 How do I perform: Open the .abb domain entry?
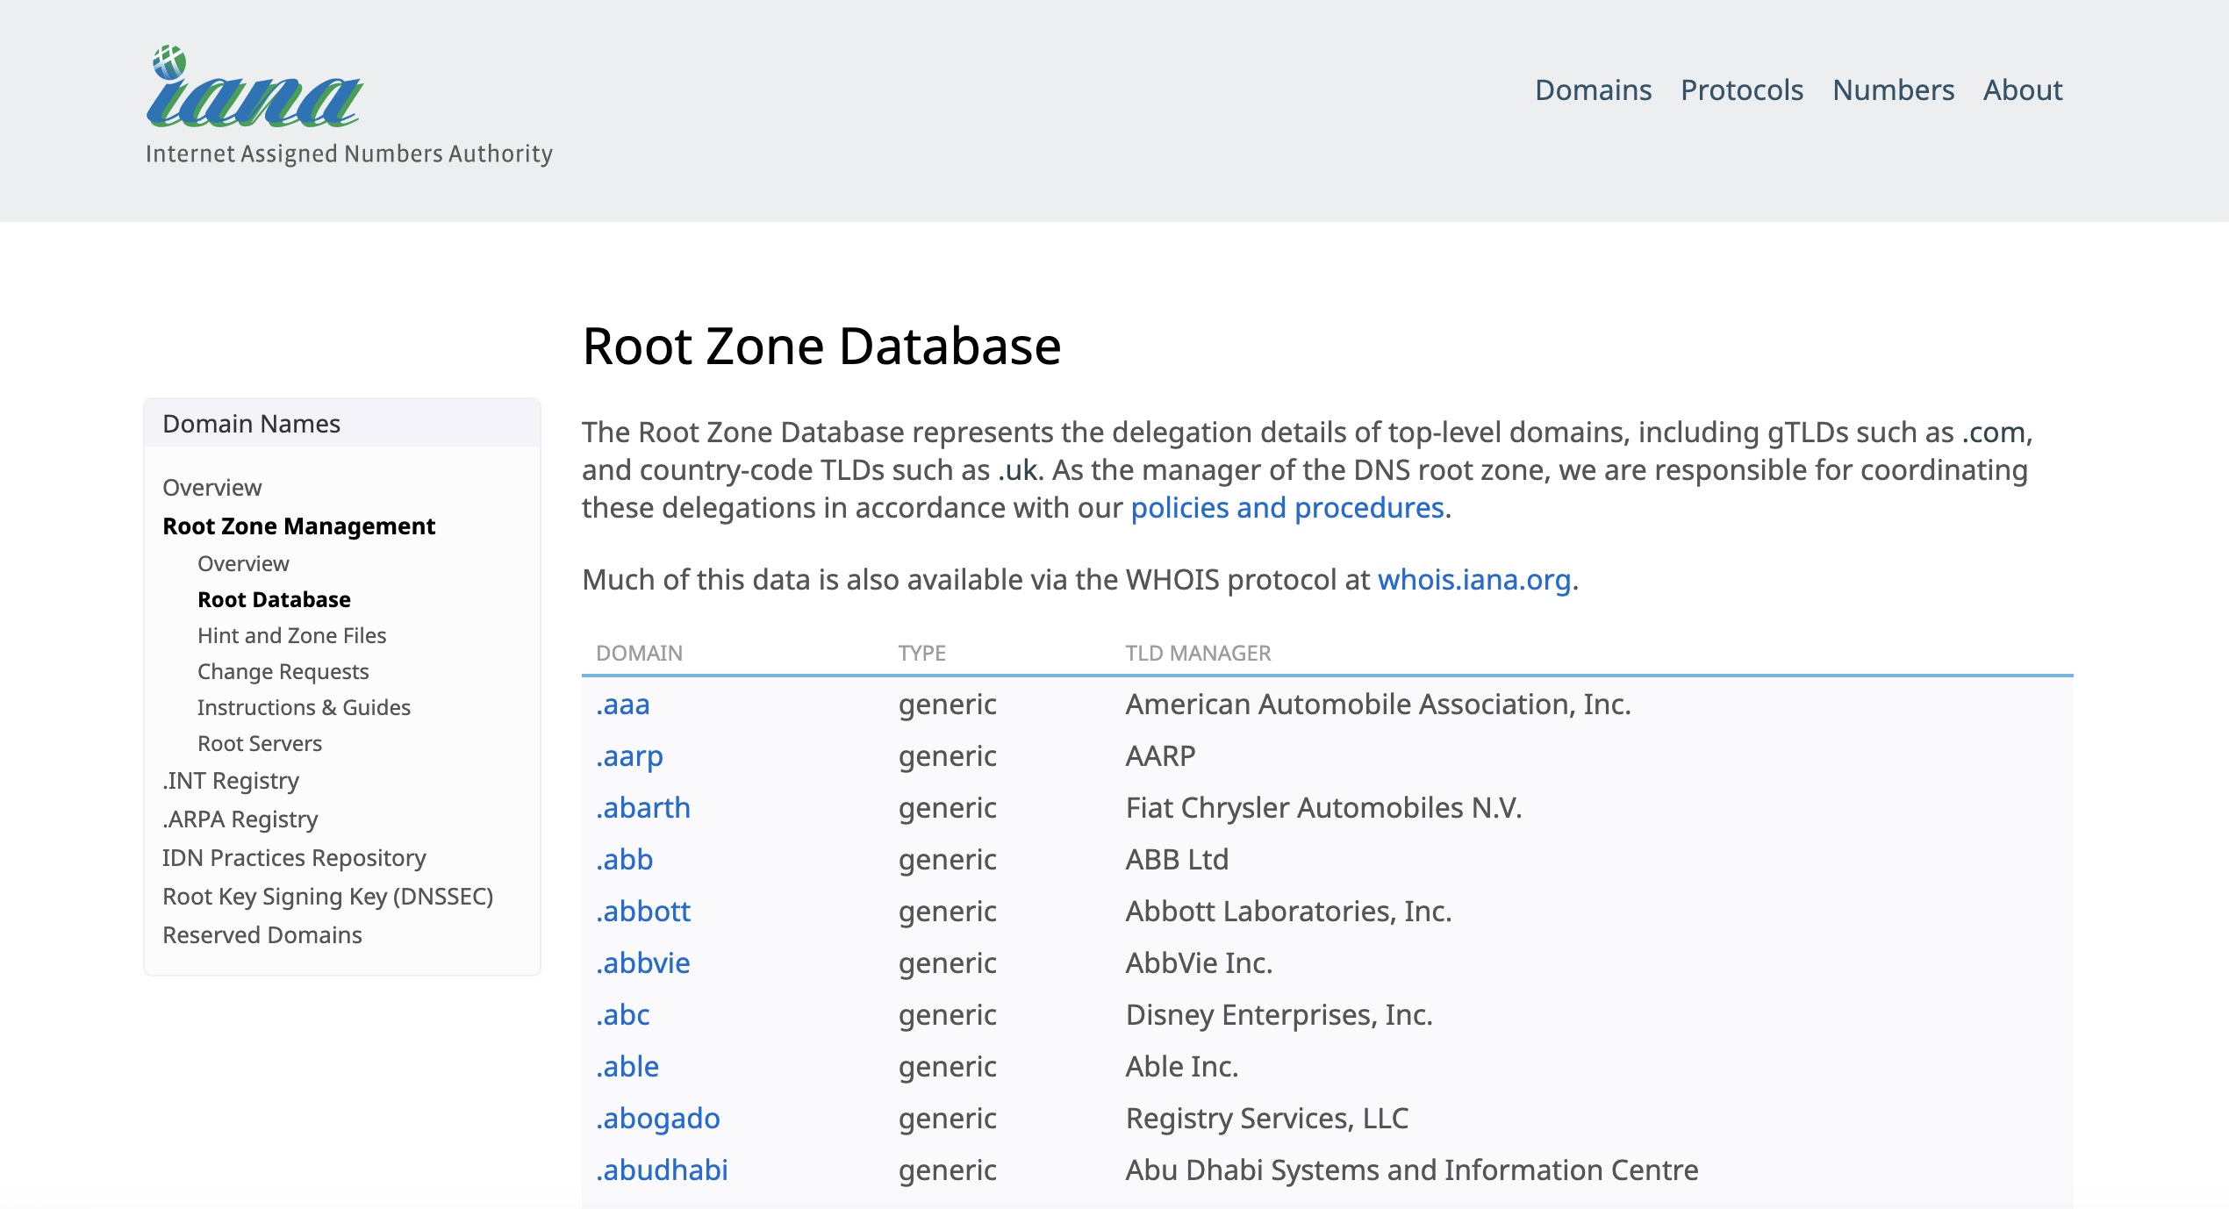(x=625, y=859)
